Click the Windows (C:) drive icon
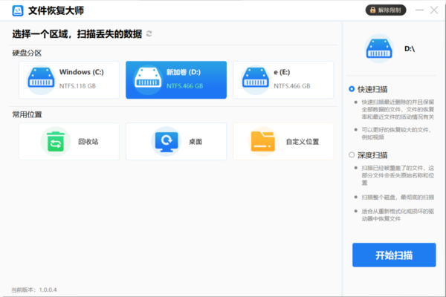This screenshot has height=297, width=446. tap(41, 80)
